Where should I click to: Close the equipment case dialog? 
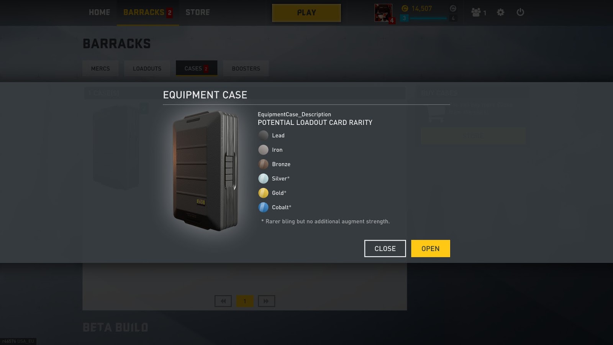(385, 248)
